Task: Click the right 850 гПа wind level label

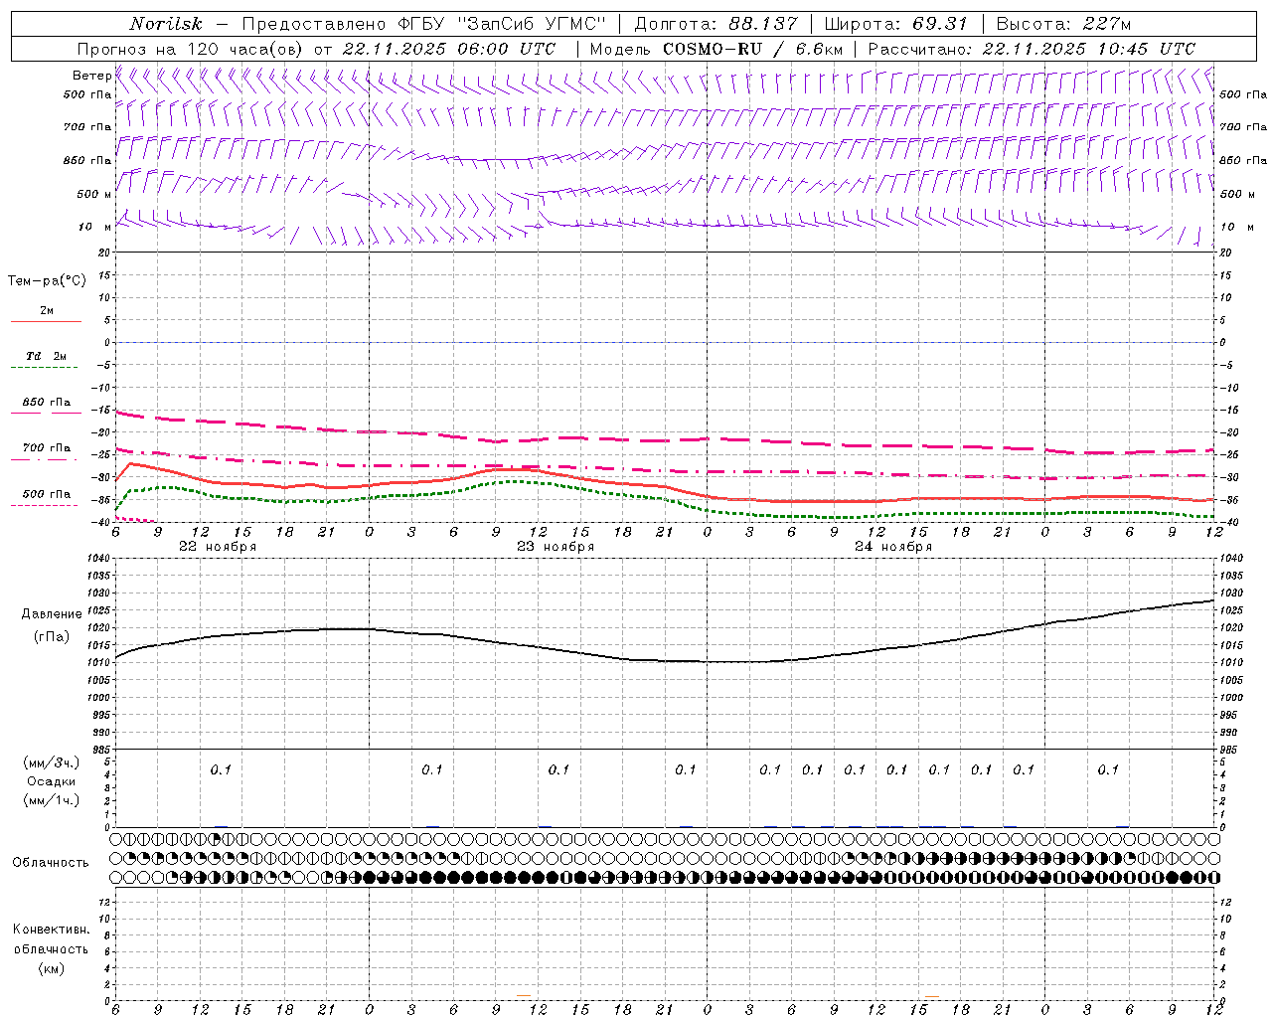Action: tap(1243, 160)
